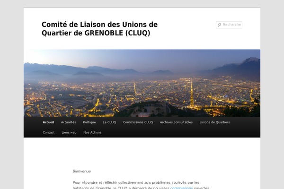Go to Liens web in navigation
Viewport: 284px width, 189px height.
(69, 132)
